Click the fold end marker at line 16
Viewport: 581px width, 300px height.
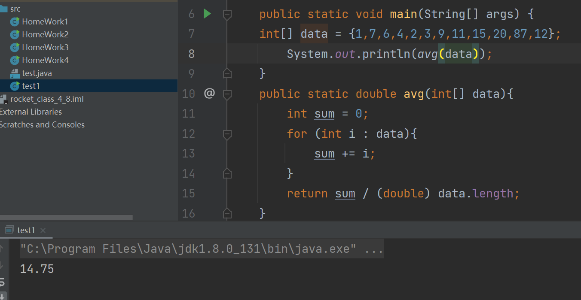[227, 213]
